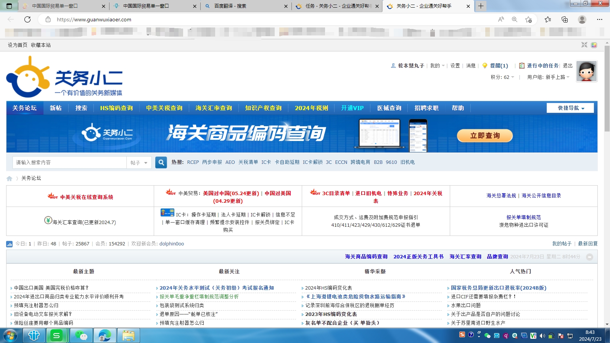Go back with browser back arrow
This screenshot has height=343, width=610.
point(11,19)
